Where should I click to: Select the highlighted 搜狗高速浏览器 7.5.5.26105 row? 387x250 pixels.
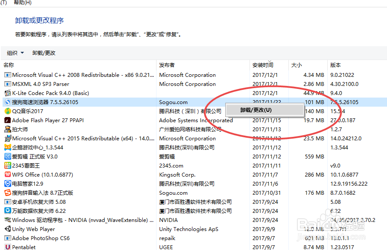click(86, 102)
